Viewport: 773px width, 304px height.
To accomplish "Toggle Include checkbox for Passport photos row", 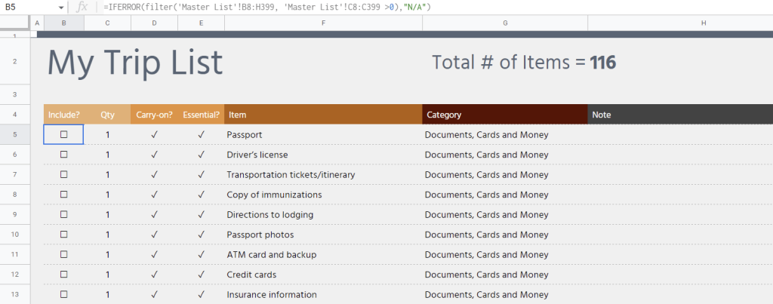I will 63,235.
